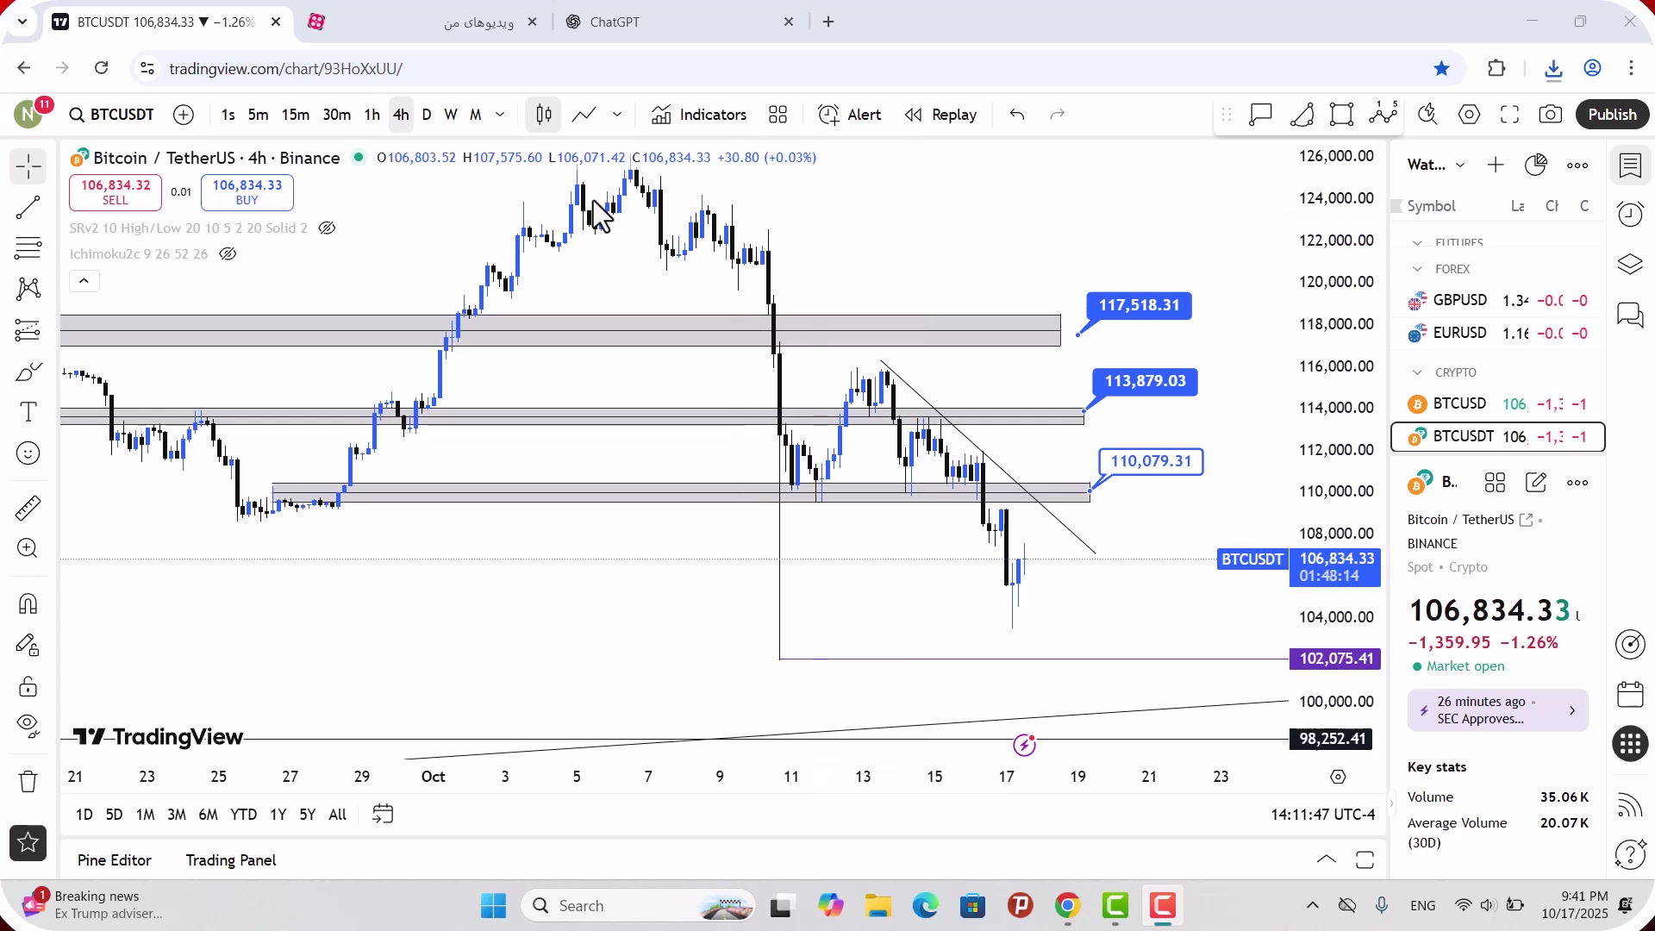Select GBPUSD in the watchlist

[1498, 301]
